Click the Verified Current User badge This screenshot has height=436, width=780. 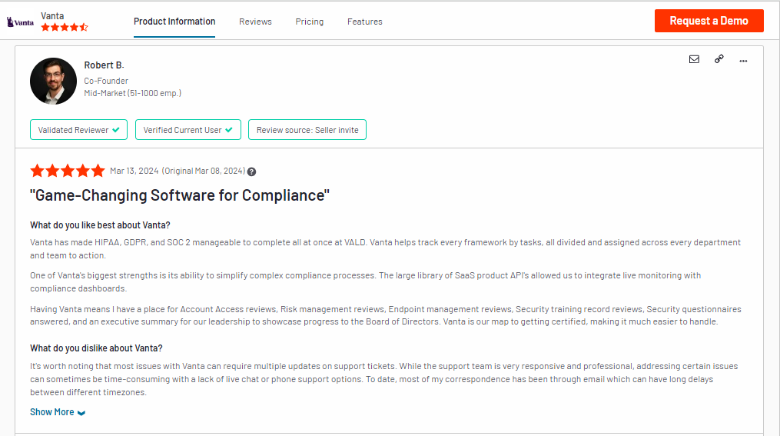tap(188, 130)
